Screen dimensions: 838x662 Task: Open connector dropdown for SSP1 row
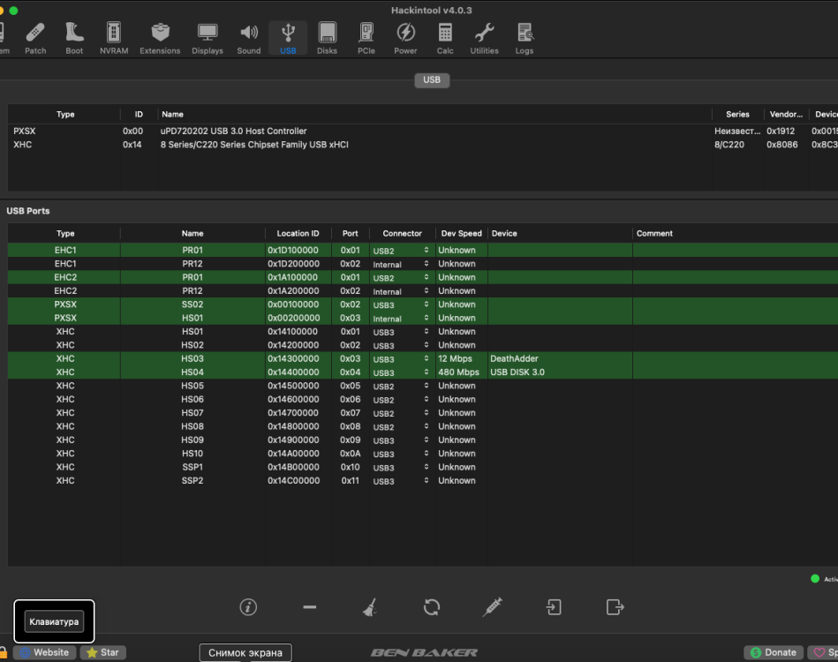click(x=426, y=467)
